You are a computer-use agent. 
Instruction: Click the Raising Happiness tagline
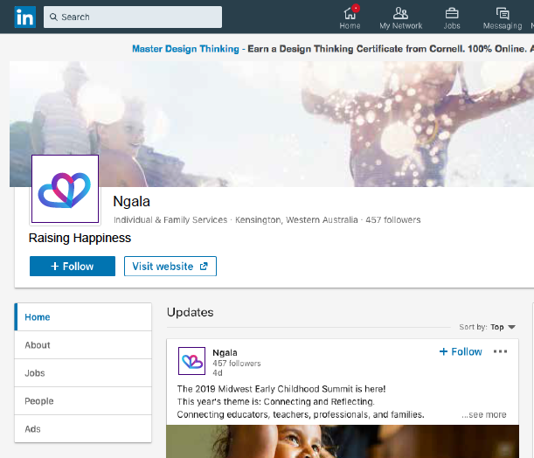80,238
